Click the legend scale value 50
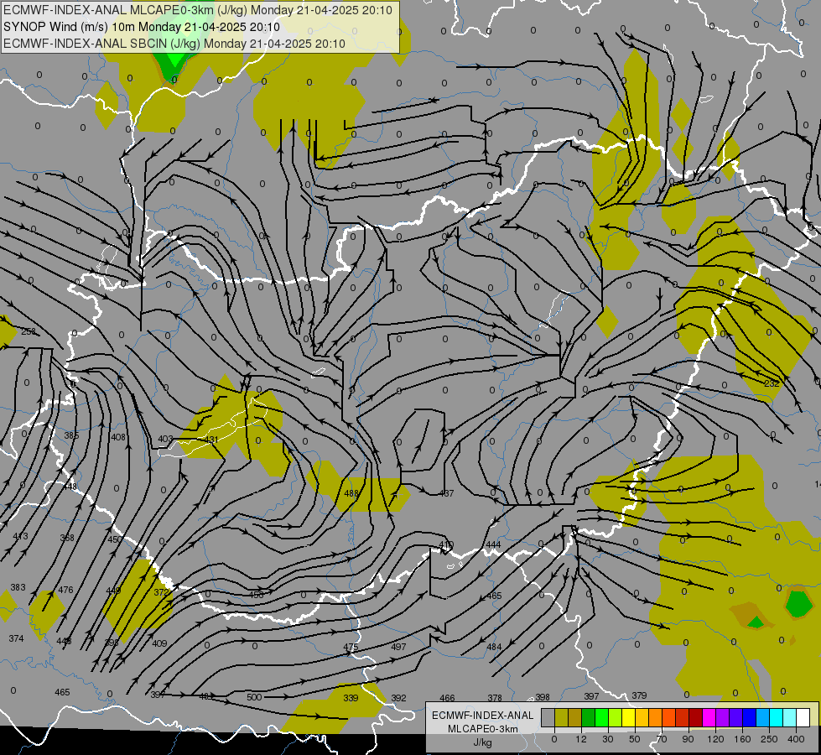 pos(634,739)
